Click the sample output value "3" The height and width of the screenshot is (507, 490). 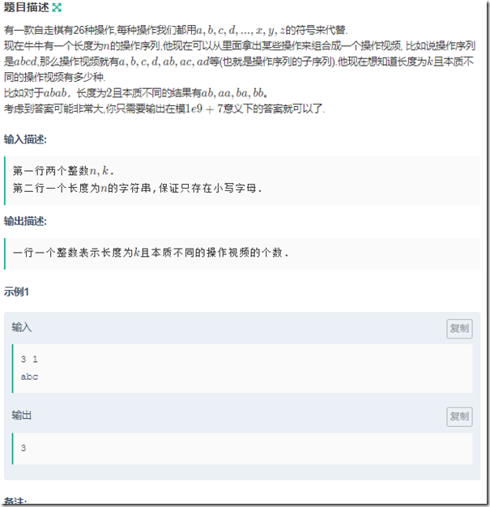click(x=23, y=448)
